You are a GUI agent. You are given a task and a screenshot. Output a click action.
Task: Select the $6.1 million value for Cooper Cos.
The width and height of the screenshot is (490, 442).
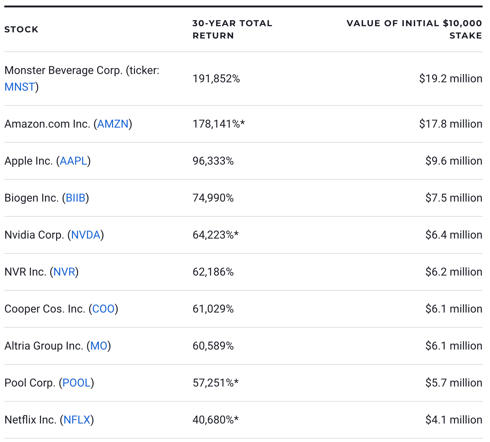454,309
